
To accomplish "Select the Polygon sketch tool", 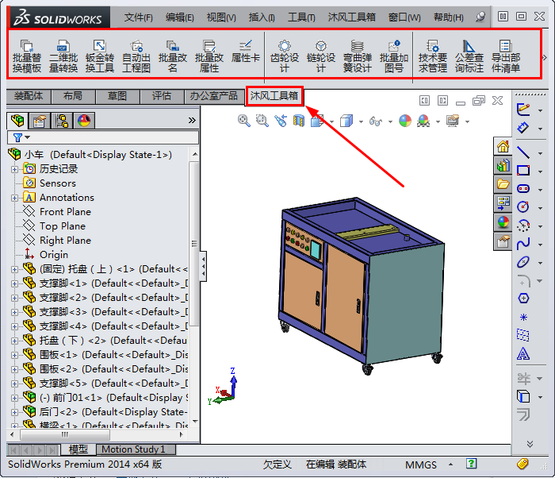I will [x=523, y=298].
